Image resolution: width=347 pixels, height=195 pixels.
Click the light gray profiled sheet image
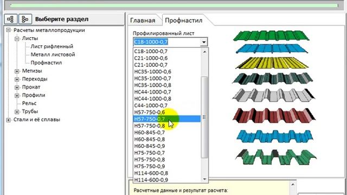pos(274,95)
